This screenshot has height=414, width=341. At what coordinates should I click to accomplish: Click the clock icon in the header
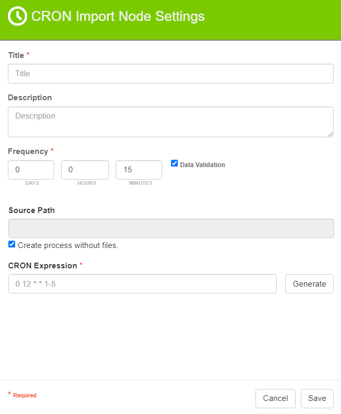coord(17,16)
